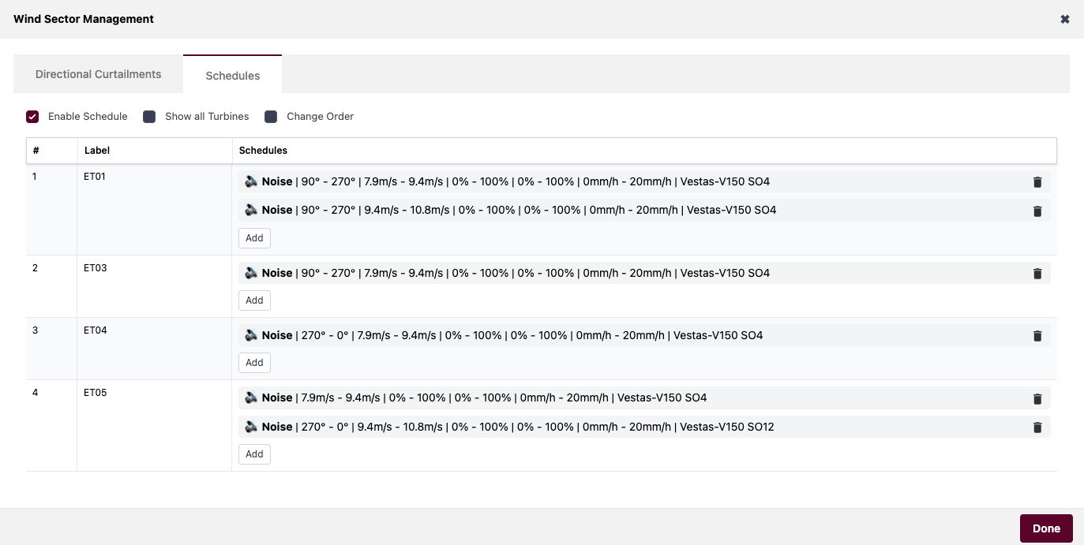
Task: Check the Show all Turbines option
Action: point(149,116)
